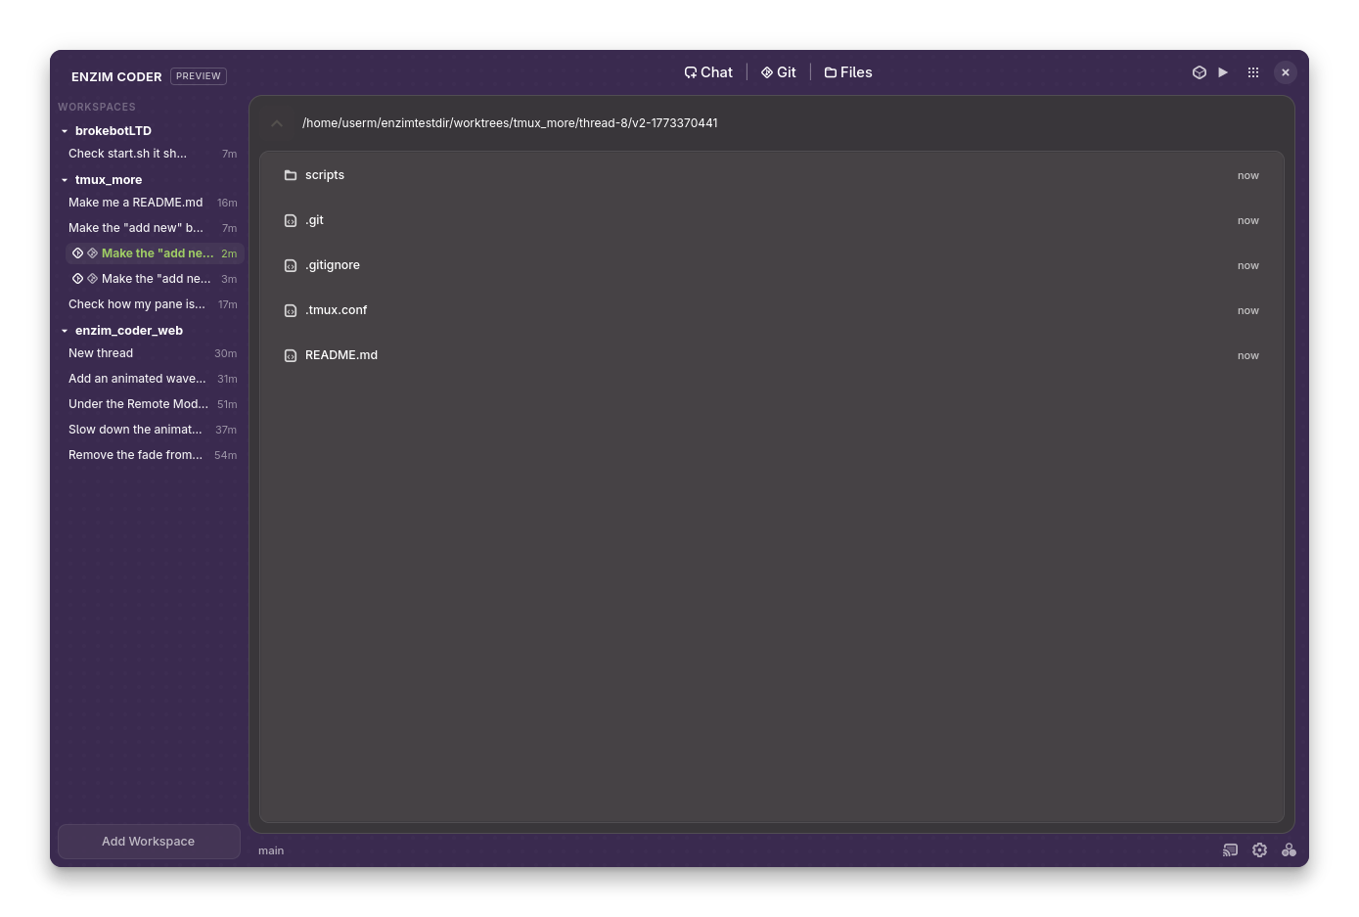Open the shapes icon in the bottom corner
Image resolution: width=1359 pixels, height=917 pixels.
click(1289, 849)
